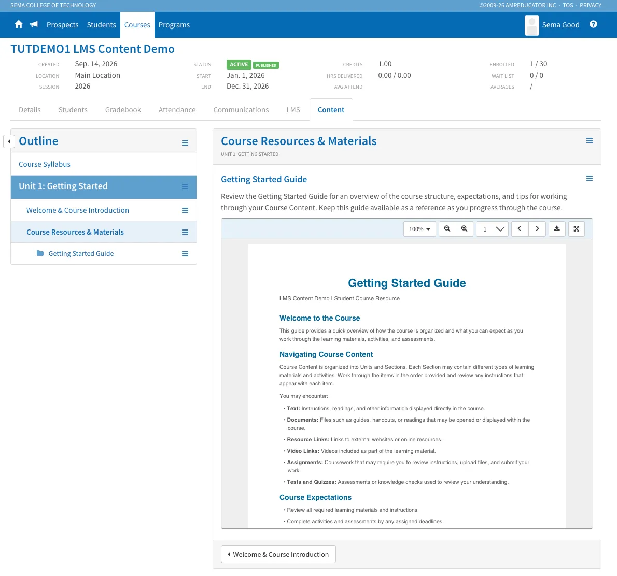Zoom out the document viewer
The width and height of the screenshot is (617, 576).
point(447,229)
